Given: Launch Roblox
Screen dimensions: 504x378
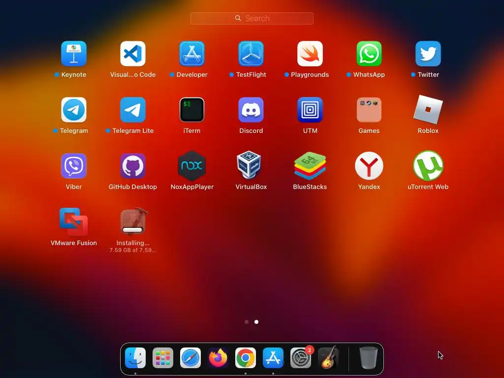Looking at the screenshot, I should [x=428, y=110].
